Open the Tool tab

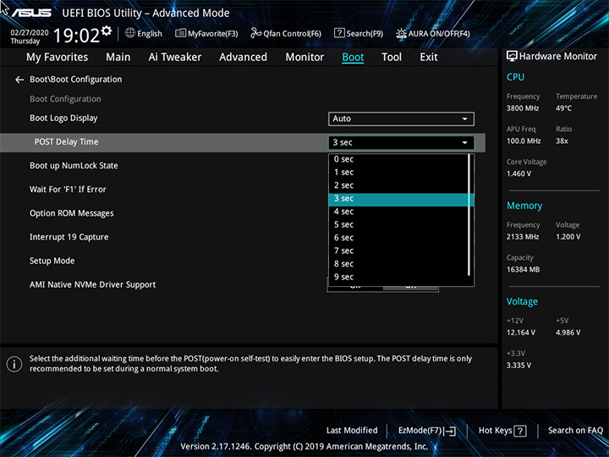click(x=392, y=58)
